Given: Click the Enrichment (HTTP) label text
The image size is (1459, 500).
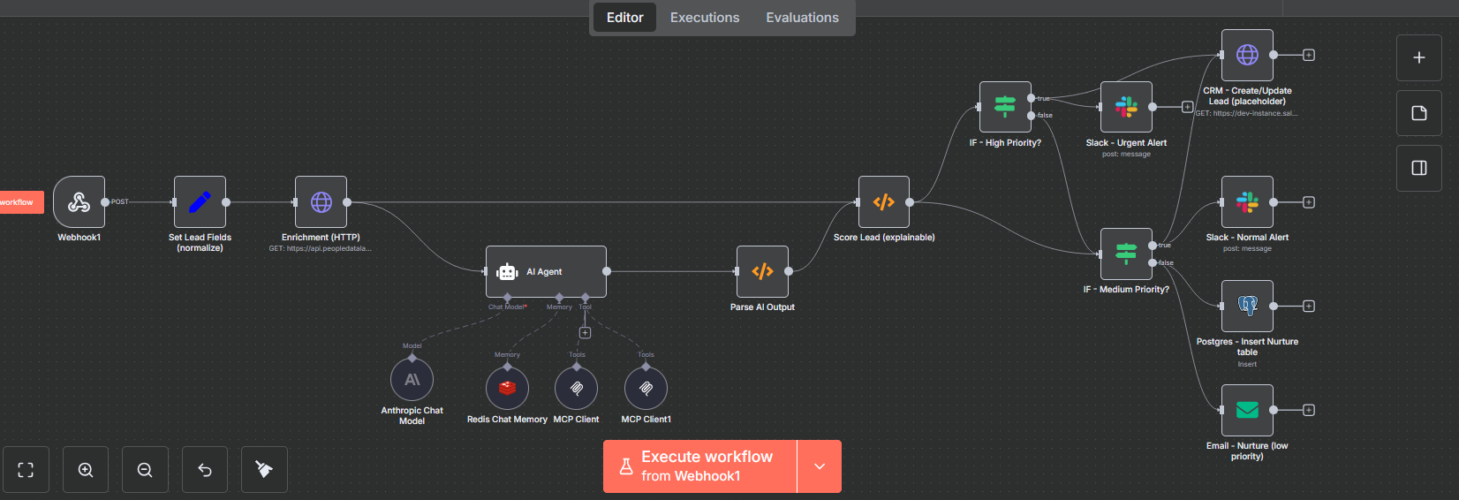Looking at the screenshot, I should tap(321, 238).
